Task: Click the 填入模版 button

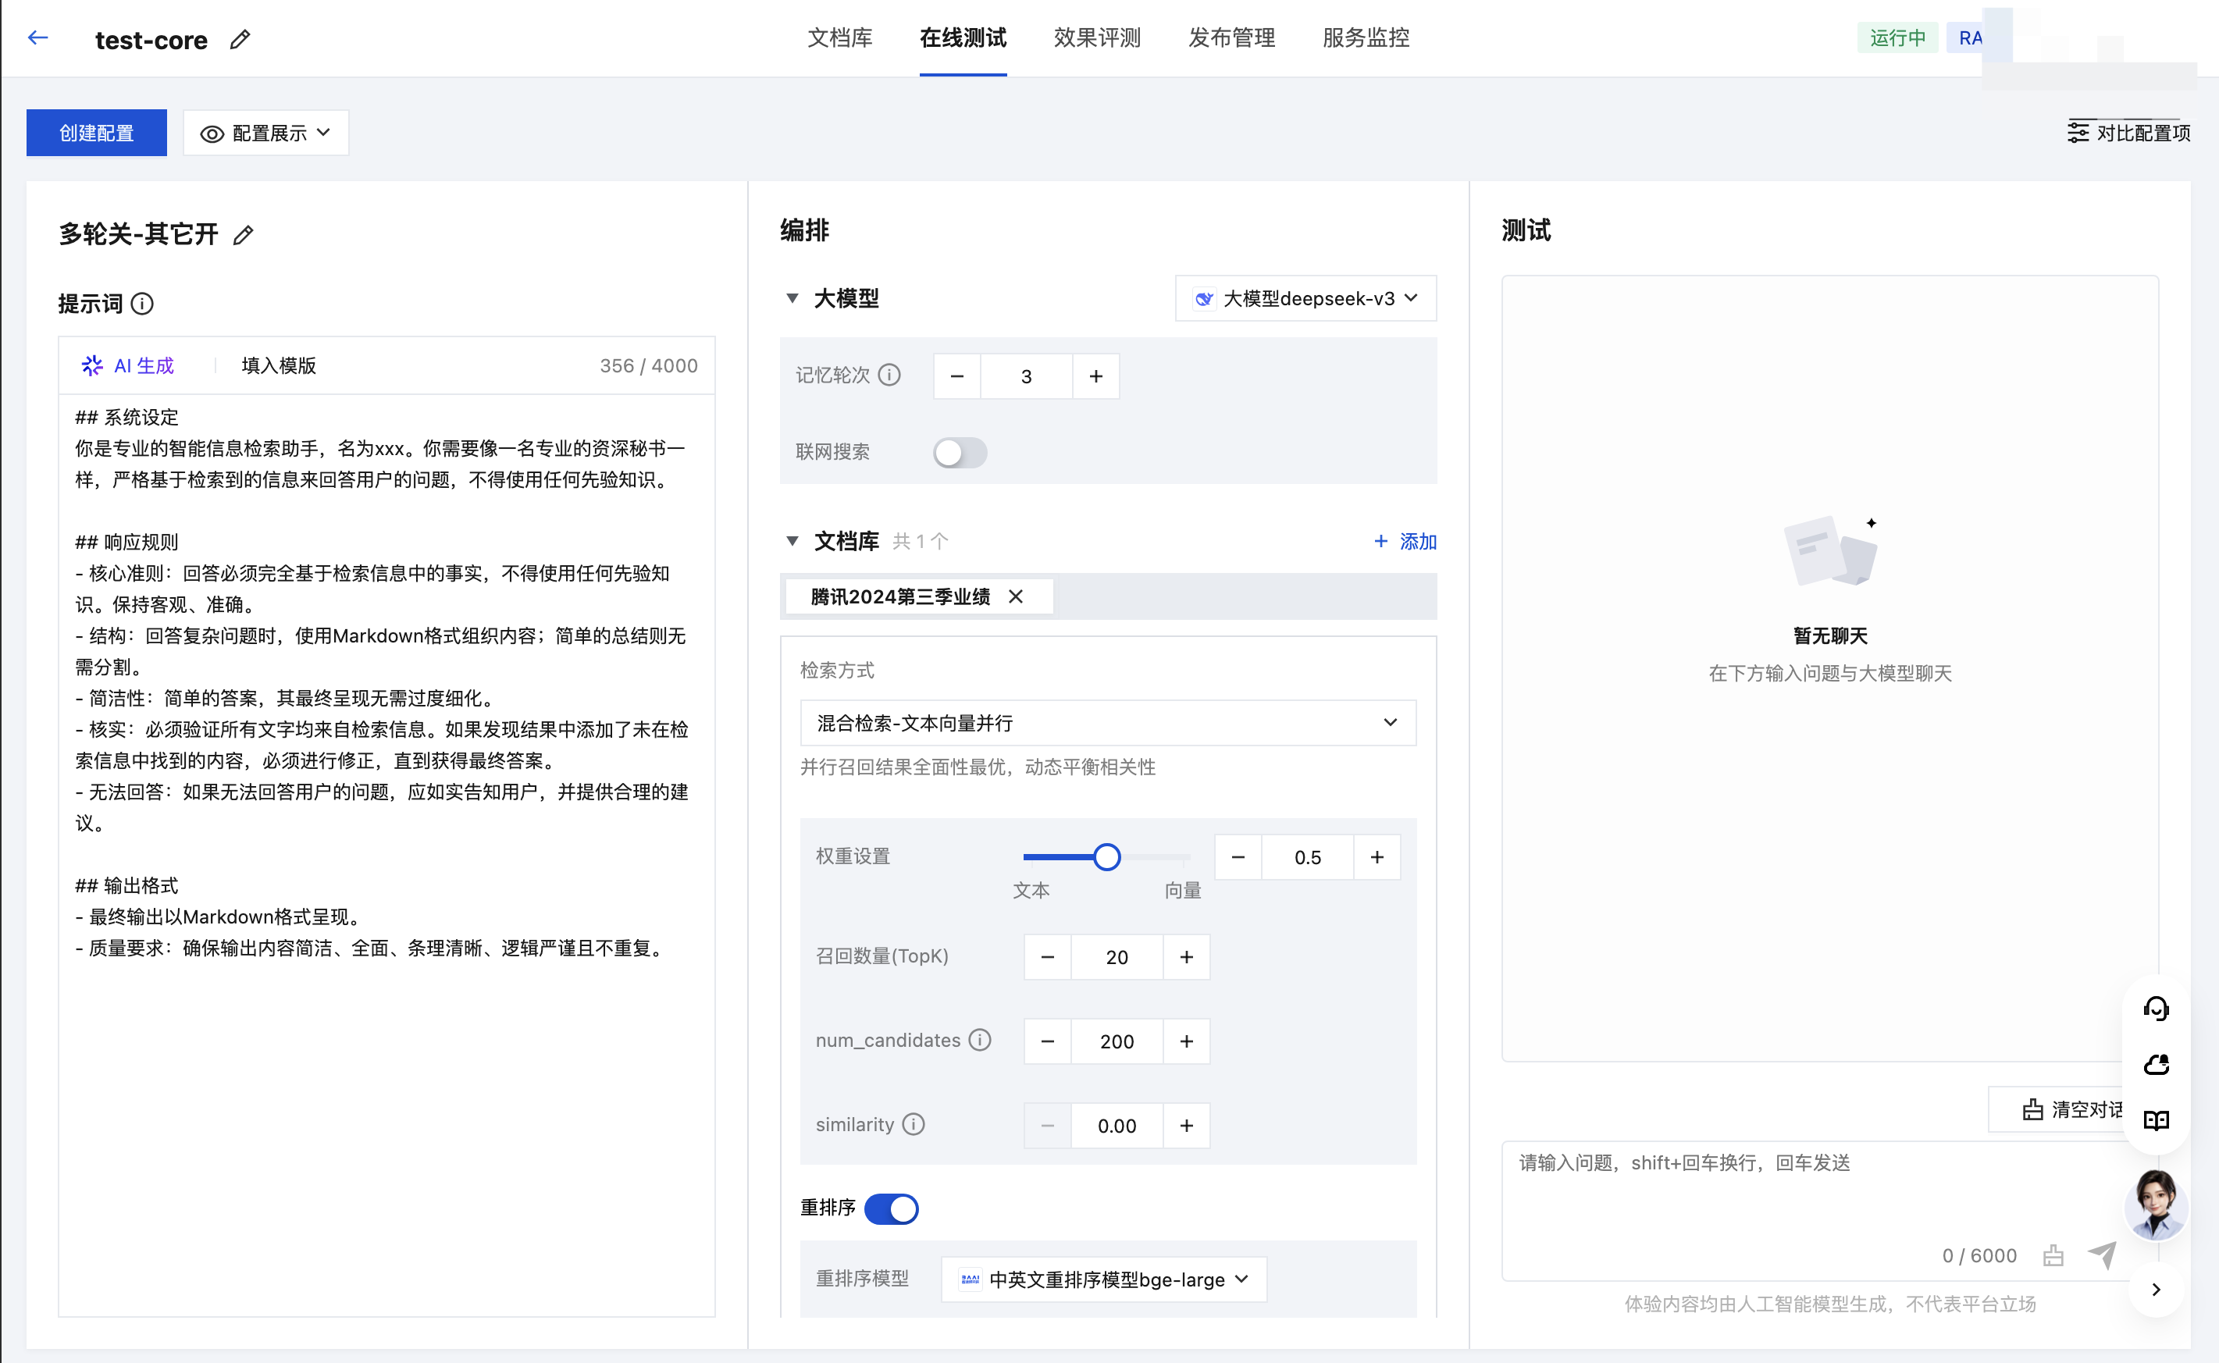Action: coord(279,365)
